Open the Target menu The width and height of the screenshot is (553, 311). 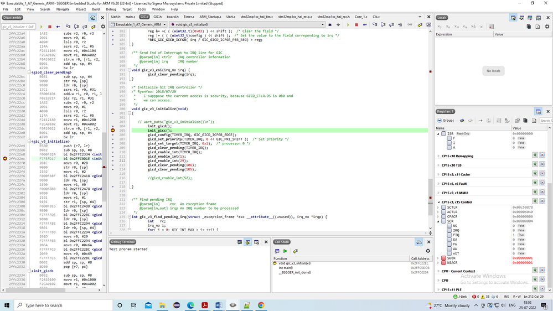127,9
